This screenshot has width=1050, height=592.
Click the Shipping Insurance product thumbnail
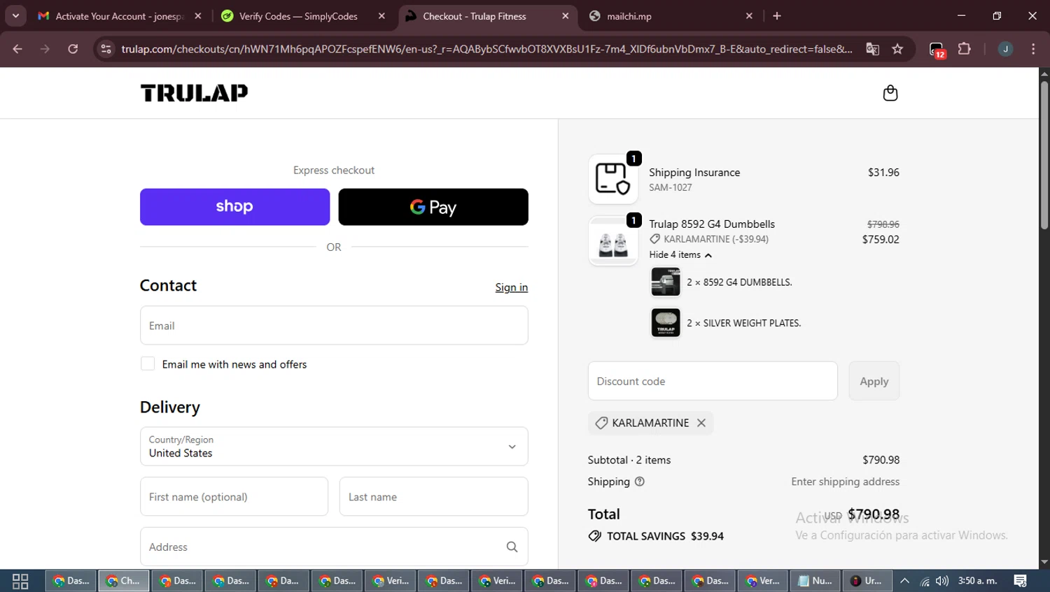tap(613, 179)
